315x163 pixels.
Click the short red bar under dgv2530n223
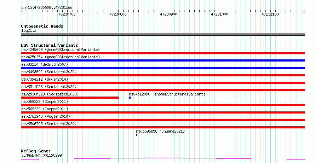tap(70, 98)
